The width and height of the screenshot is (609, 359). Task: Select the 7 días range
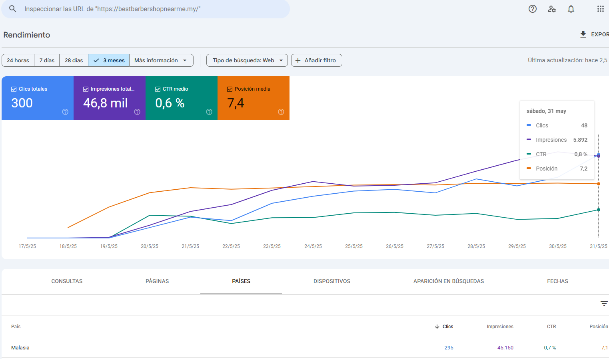pyautogui.click(x=47, y=60)
